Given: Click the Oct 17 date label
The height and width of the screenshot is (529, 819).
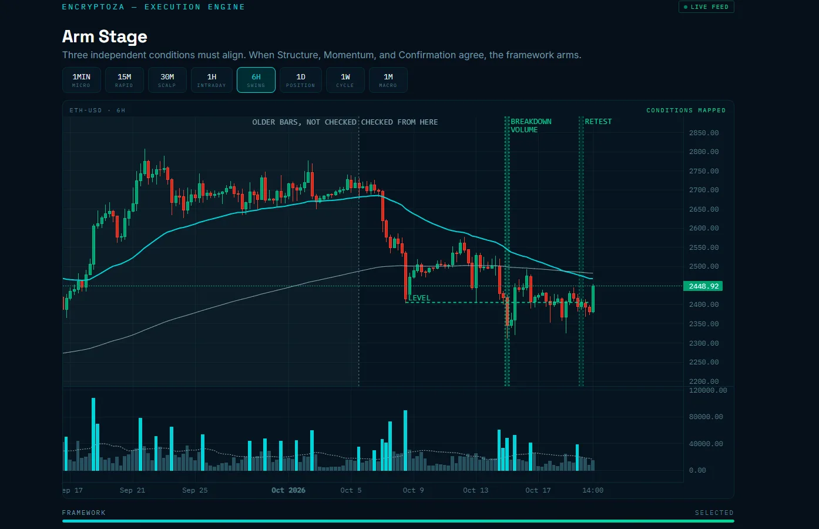Looking at the screenshot, I should 538,490.
